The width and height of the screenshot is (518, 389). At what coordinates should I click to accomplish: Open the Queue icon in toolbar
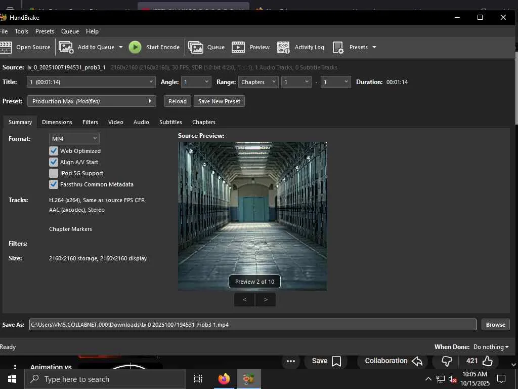click(x=196, y=47)
